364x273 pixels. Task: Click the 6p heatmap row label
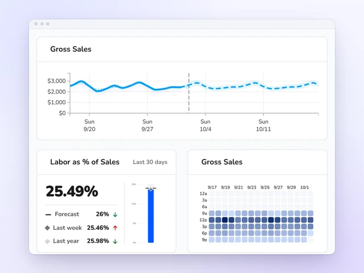click(x=205, y=233)
